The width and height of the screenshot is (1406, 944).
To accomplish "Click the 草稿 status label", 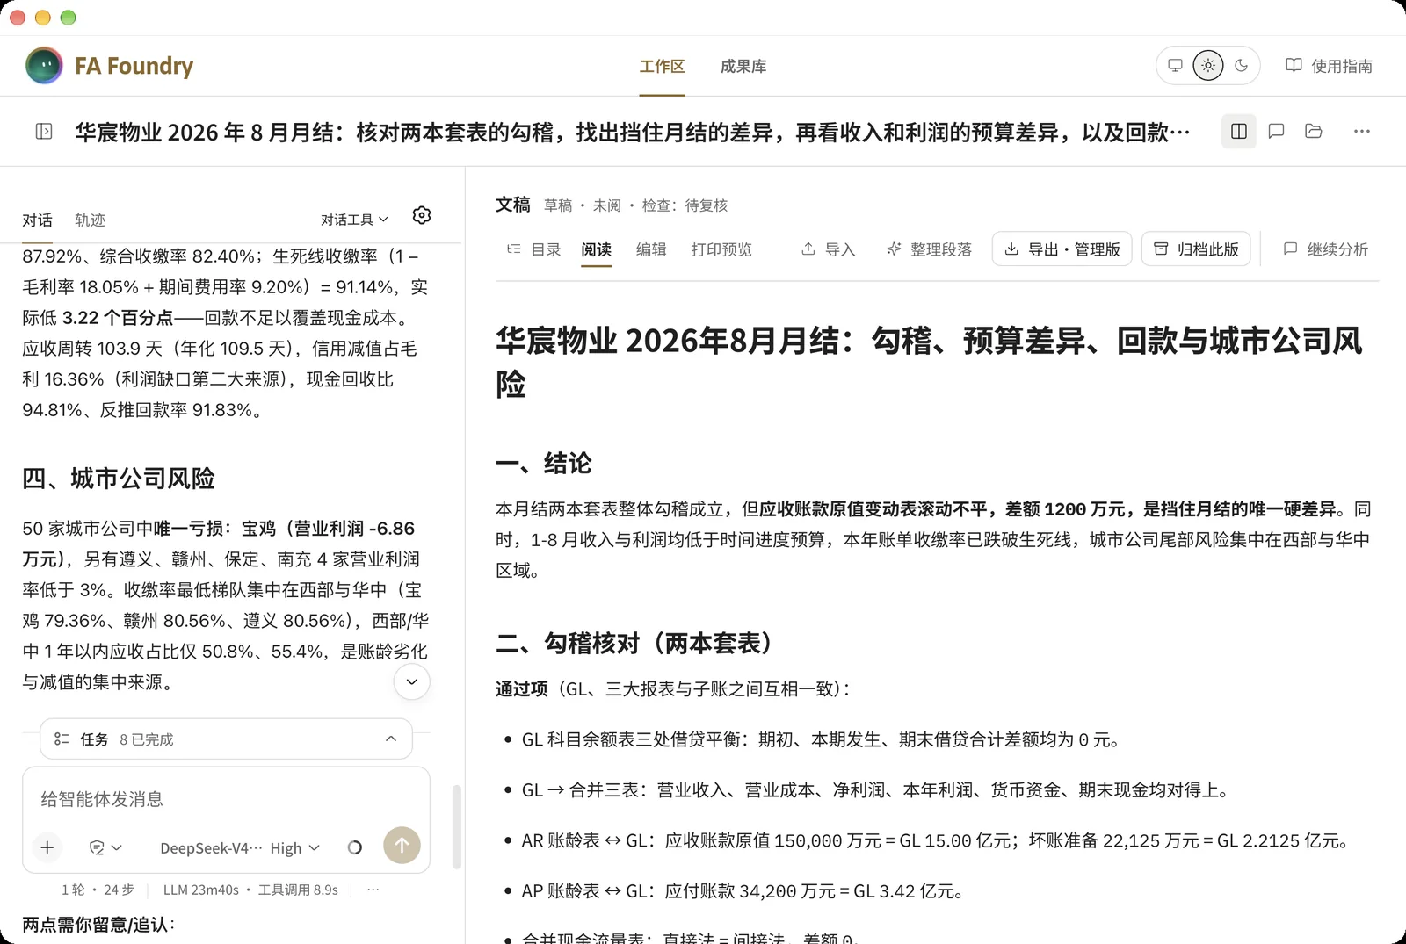I will point(558,205).
